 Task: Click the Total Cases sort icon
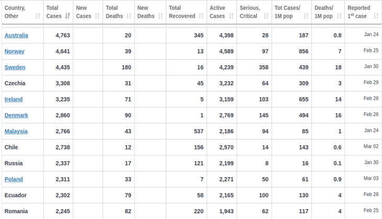pyautogui.click(x=68, y=16)
